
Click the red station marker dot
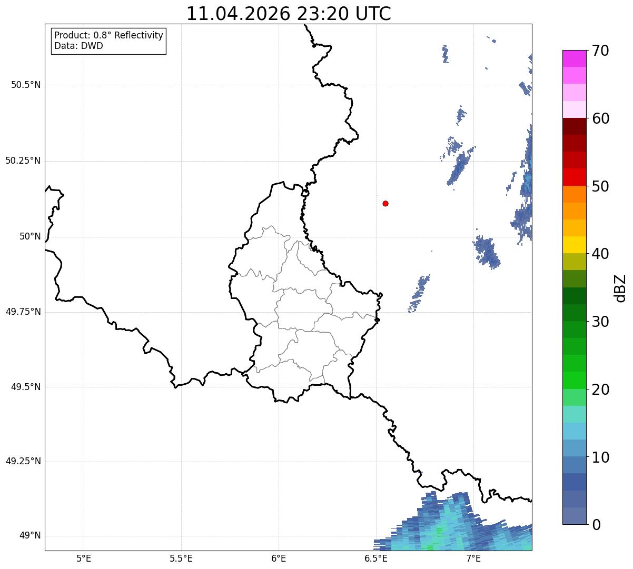coord(385,203)
